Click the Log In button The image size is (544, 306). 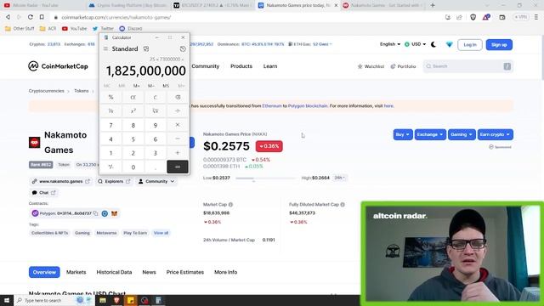pyautogui.click(x=470, y=45)
